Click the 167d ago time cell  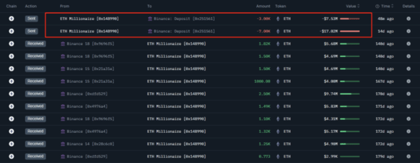tap(384, 81)
